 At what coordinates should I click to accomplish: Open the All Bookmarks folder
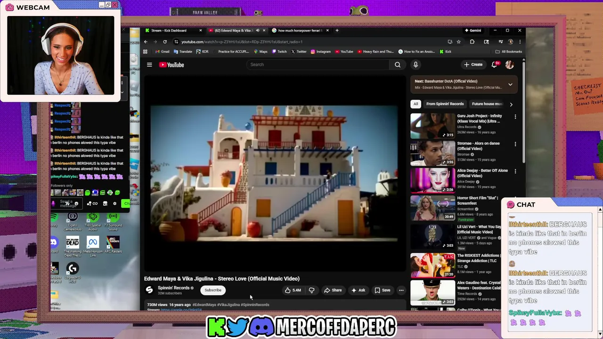509,51
